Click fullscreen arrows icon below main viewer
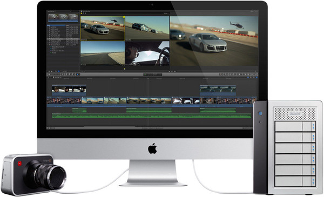The height and width of the screenshot is (197, 324). pyautogui.click(x=256, y=71)
